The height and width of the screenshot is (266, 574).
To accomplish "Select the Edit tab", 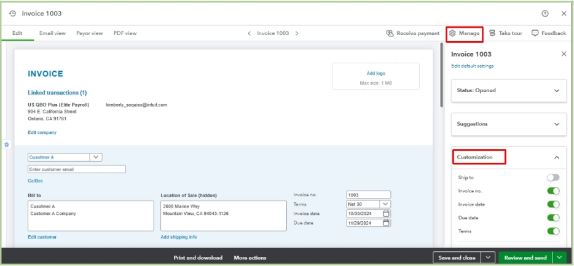I will click(17, 33).
